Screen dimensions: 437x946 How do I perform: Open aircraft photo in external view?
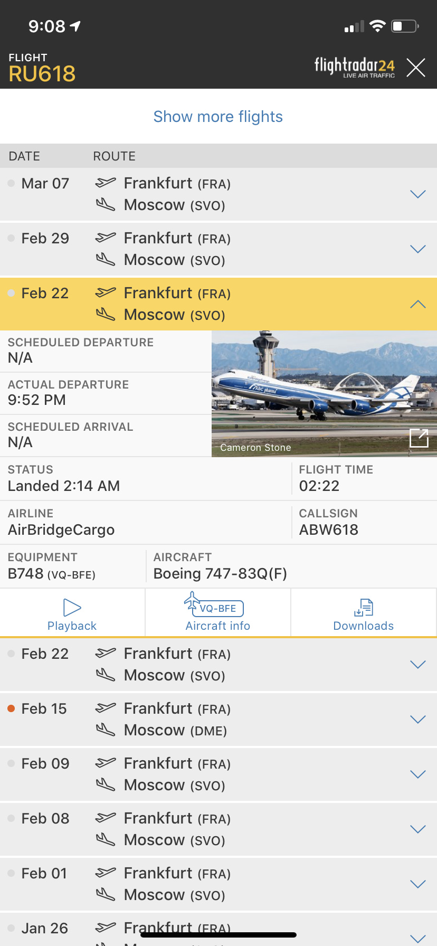click(x=419, y=438)
